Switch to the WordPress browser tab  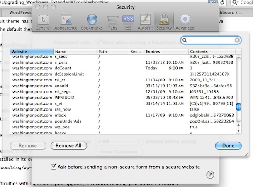tap(18, 12)
